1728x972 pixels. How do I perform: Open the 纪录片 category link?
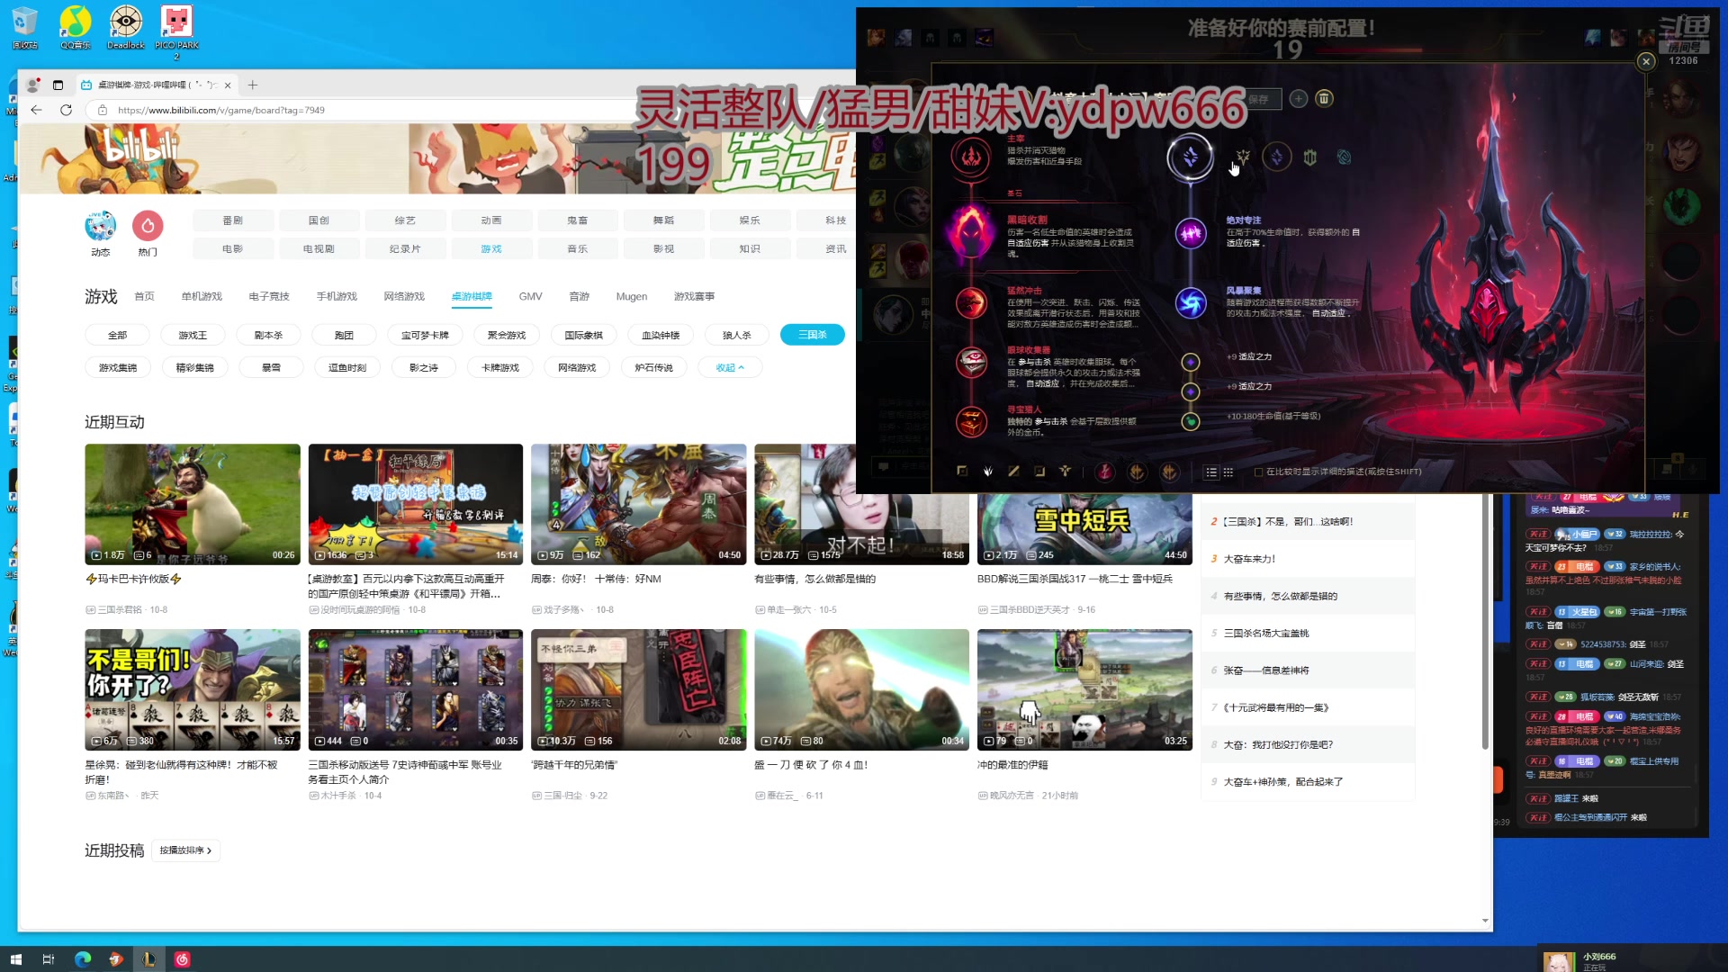405,248
